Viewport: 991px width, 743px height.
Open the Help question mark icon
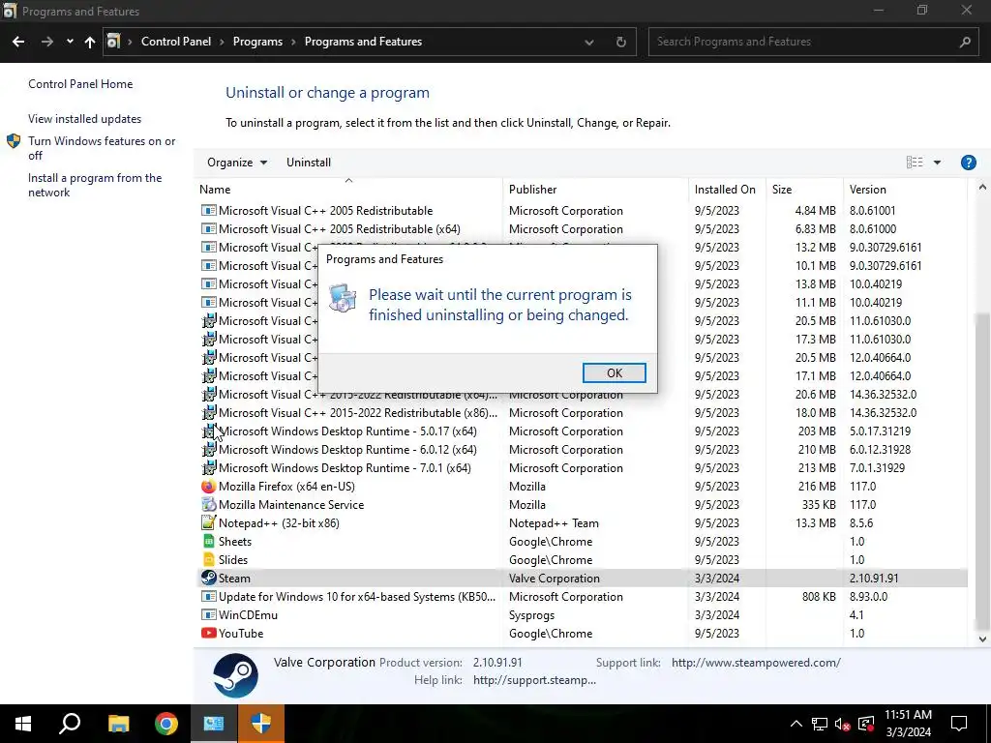968,163
